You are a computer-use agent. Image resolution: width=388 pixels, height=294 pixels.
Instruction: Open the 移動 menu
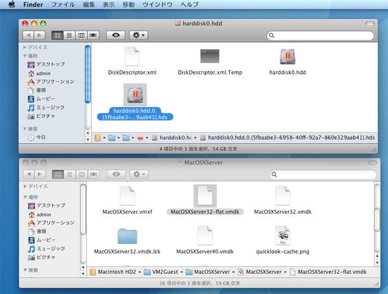tap(129, 5)
